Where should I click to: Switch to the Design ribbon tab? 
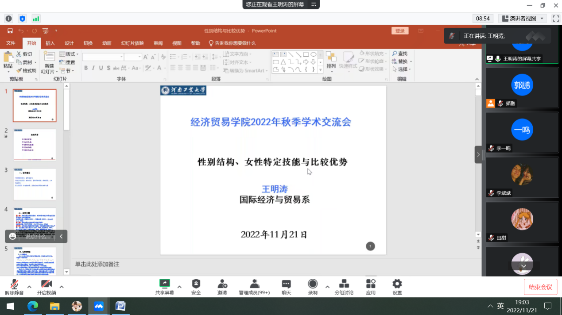(69, 43)
